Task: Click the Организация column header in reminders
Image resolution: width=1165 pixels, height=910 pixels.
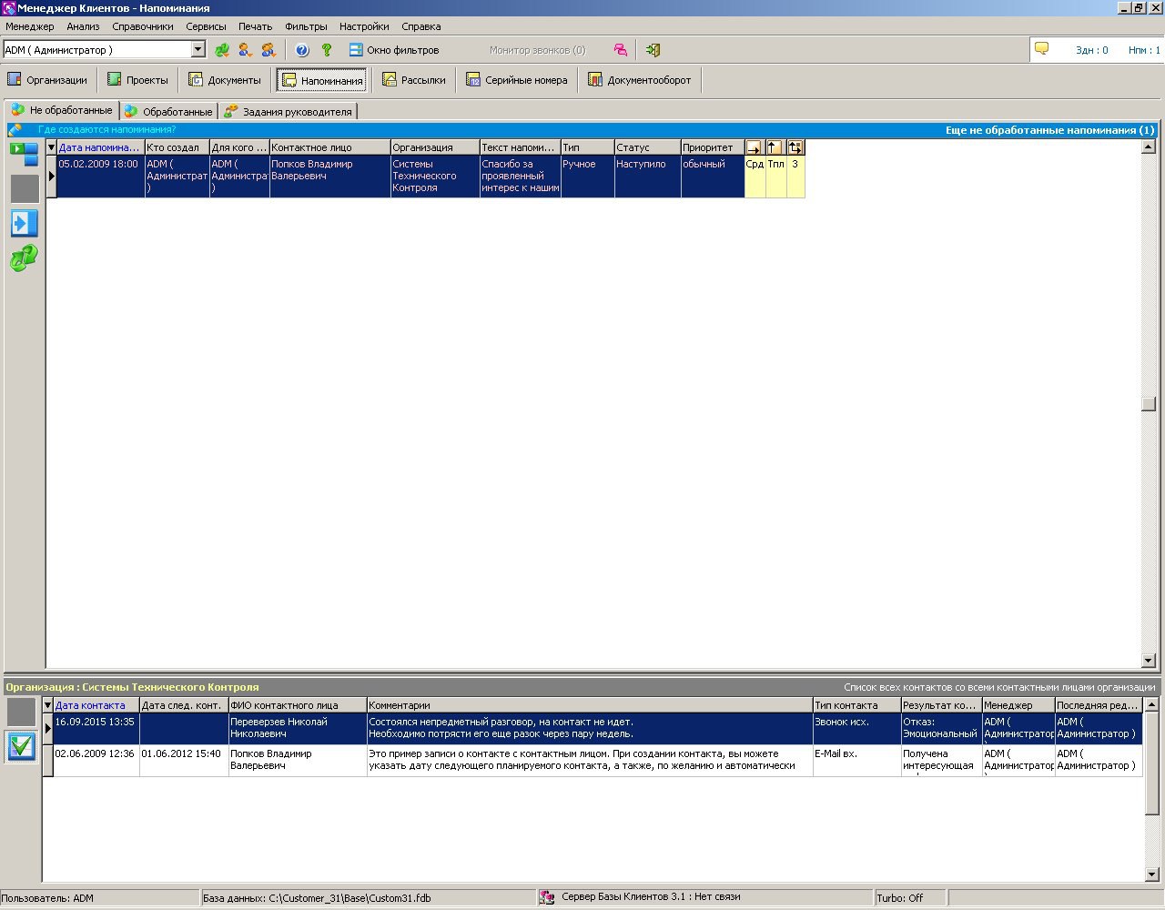Action: 435,147
